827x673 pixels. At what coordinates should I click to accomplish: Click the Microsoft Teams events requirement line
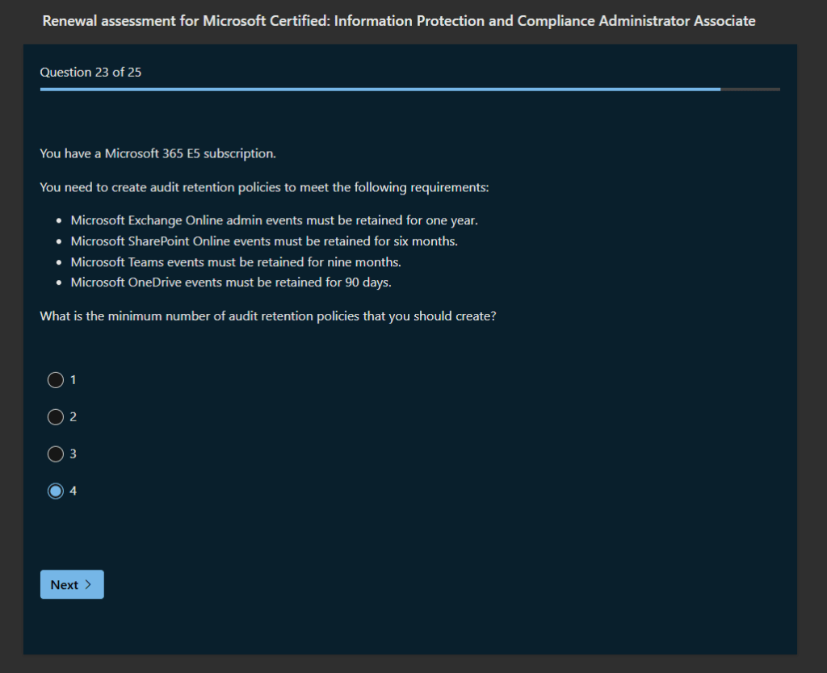(236, 262)
